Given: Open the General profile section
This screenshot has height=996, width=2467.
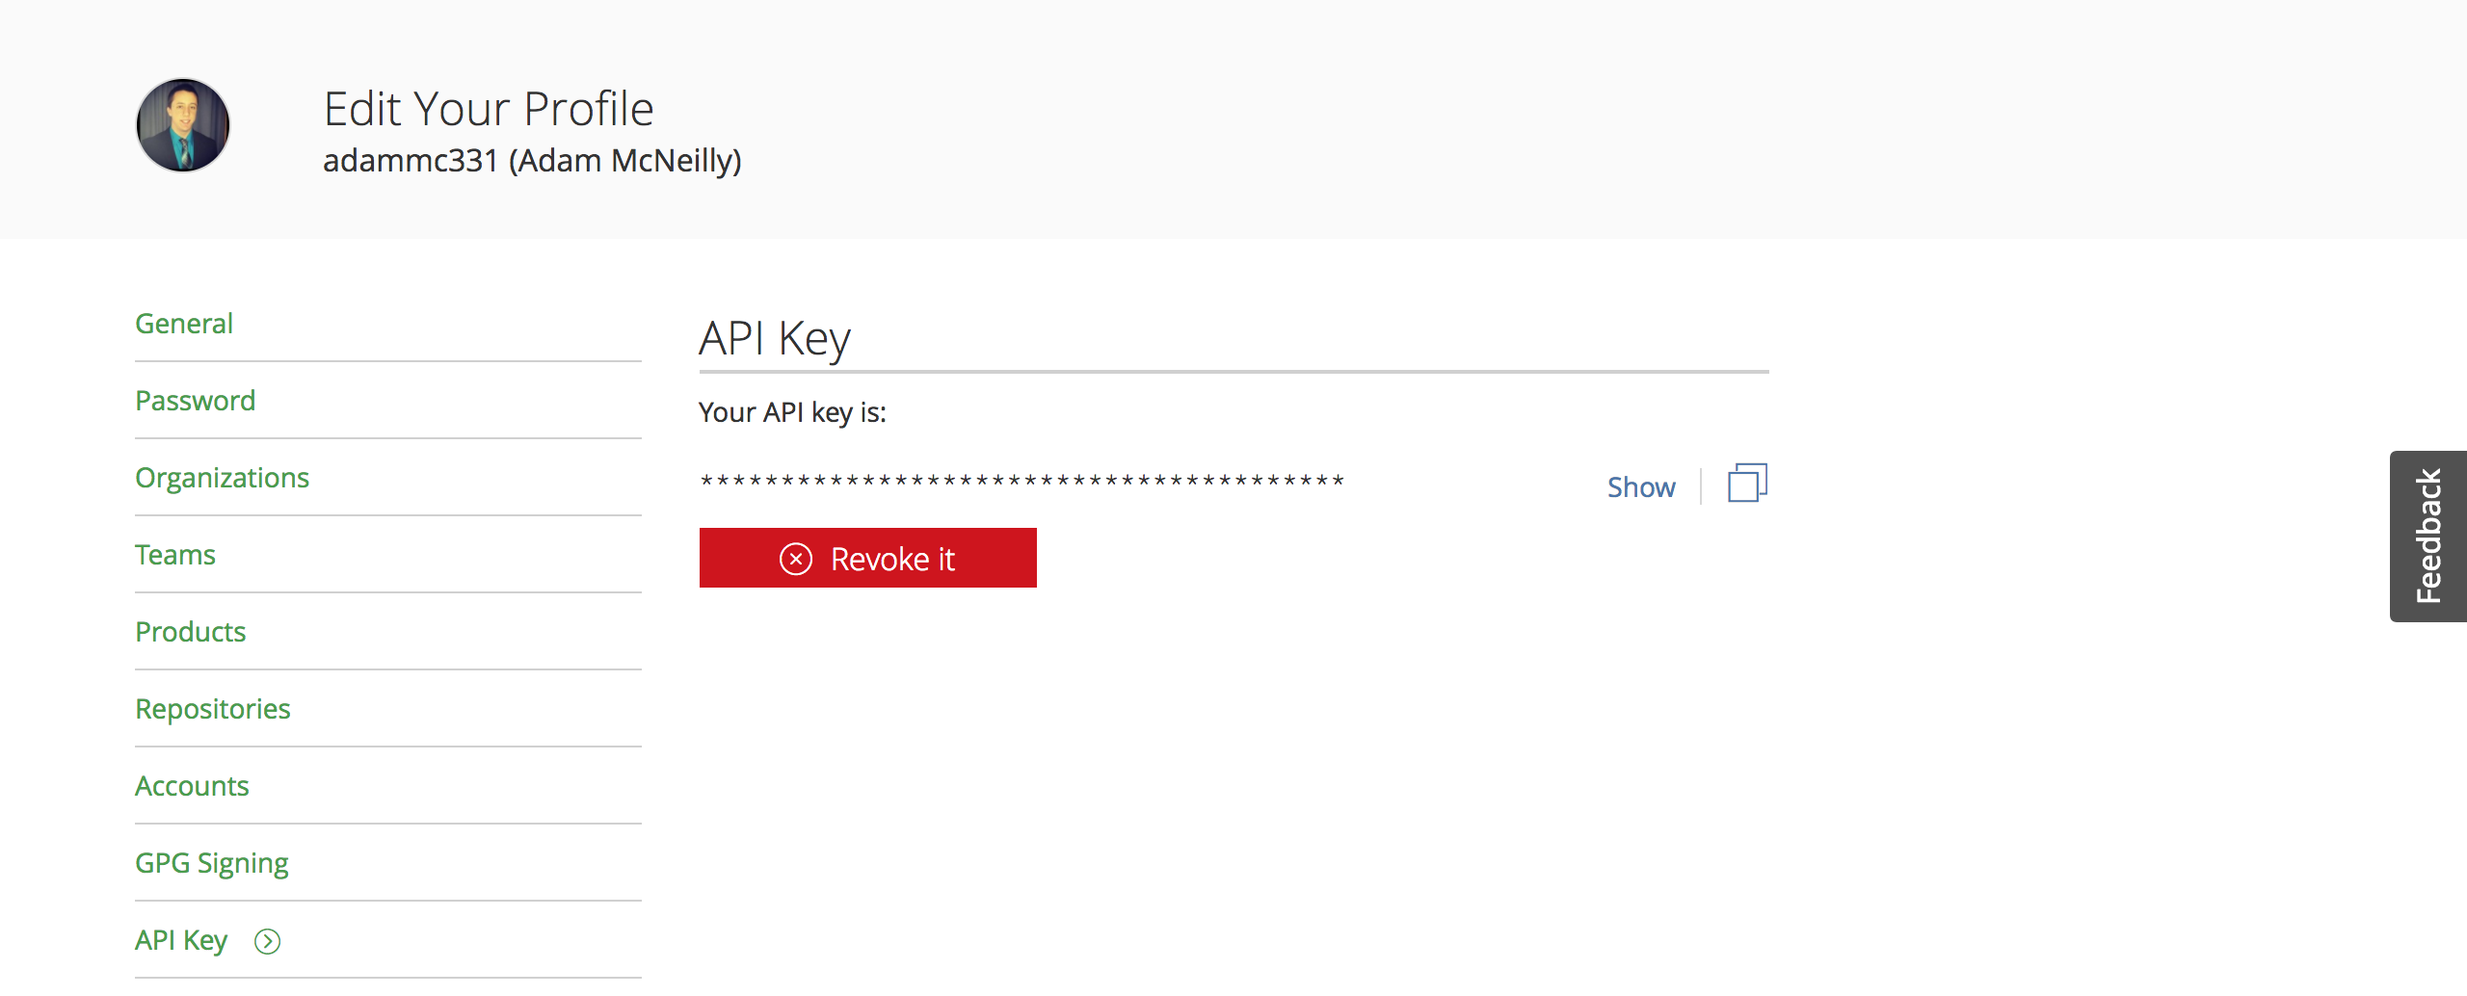Looking at the screenshot, I should click(184, 324).
